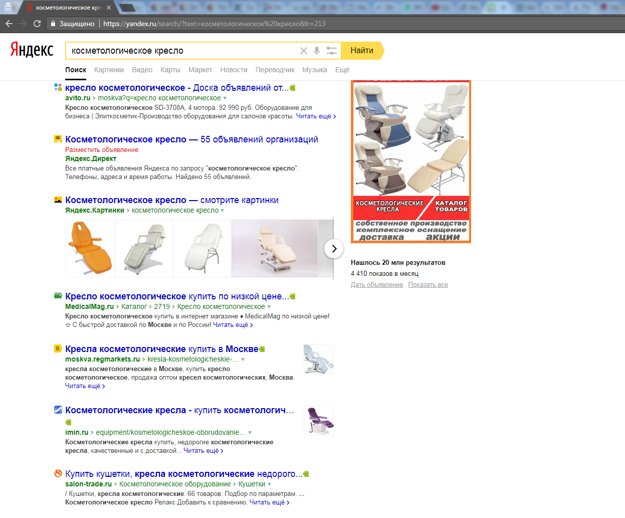The width and height of the screenshot is (625, 518).
Task: Click the imin.ru purple chair thumbnail
Action: [319, 420]
